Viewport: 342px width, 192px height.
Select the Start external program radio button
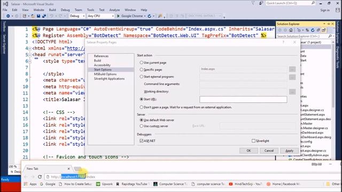tap(141, 77)
